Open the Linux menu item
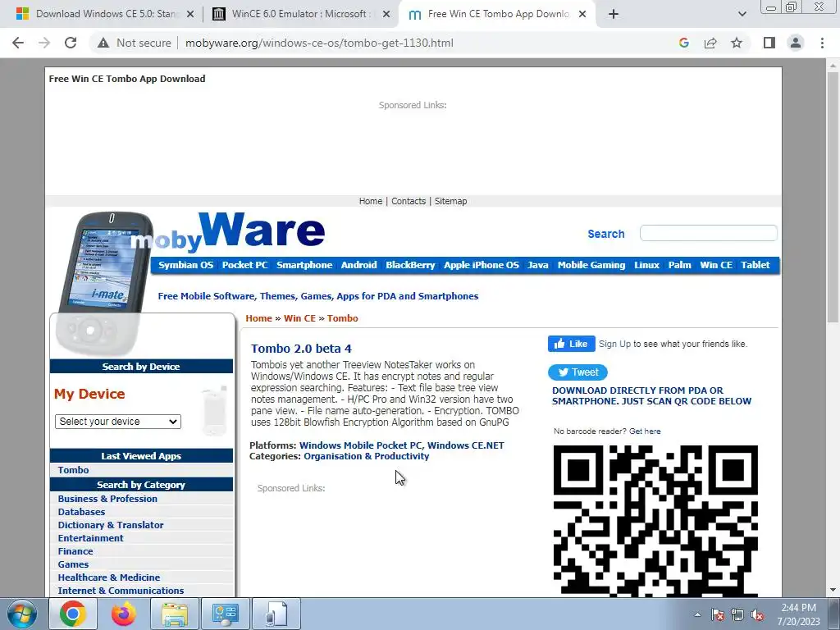Image resolution: width=840 pixels, height=630 pixels. (646, 265)
